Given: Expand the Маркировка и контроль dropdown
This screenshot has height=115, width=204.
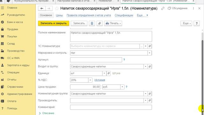Looking at the screenshot, I should point(149,53).
